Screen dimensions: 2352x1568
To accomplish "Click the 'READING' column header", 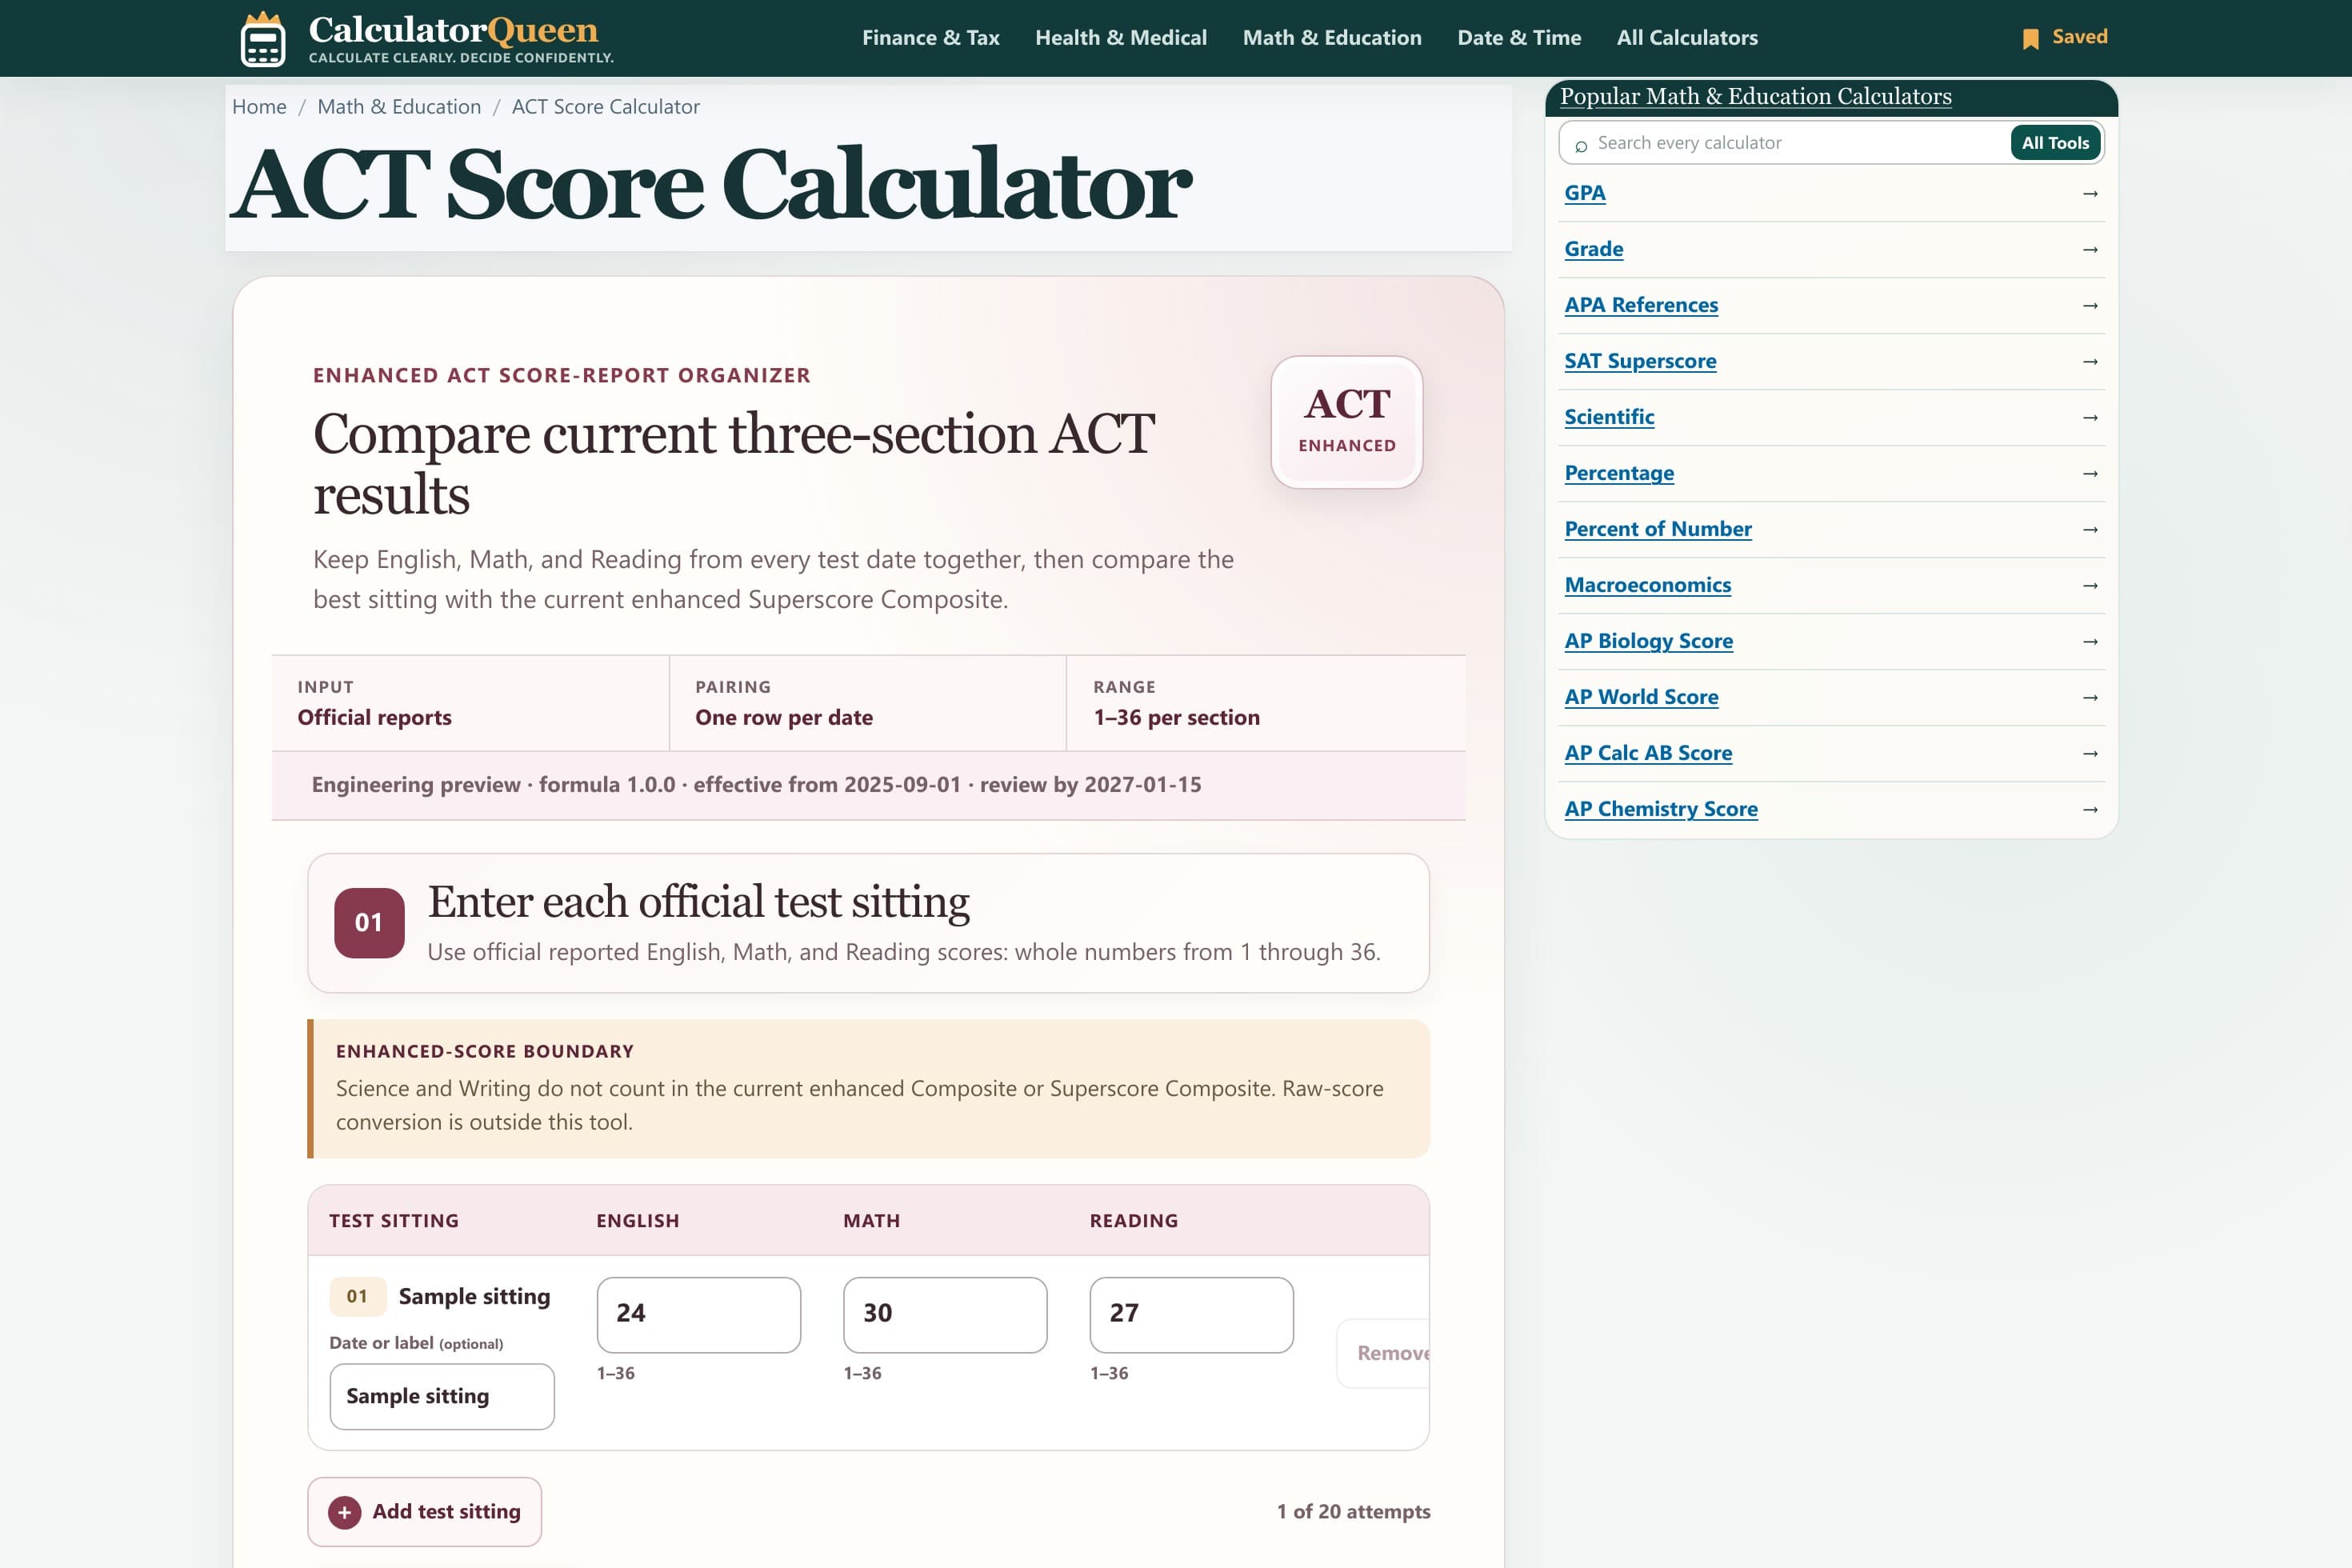I will 1134,1221.
